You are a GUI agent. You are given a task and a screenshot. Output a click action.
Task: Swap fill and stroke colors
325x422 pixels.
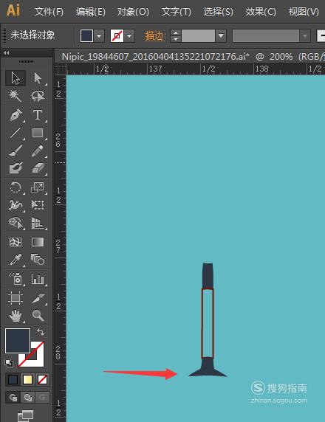41,332
